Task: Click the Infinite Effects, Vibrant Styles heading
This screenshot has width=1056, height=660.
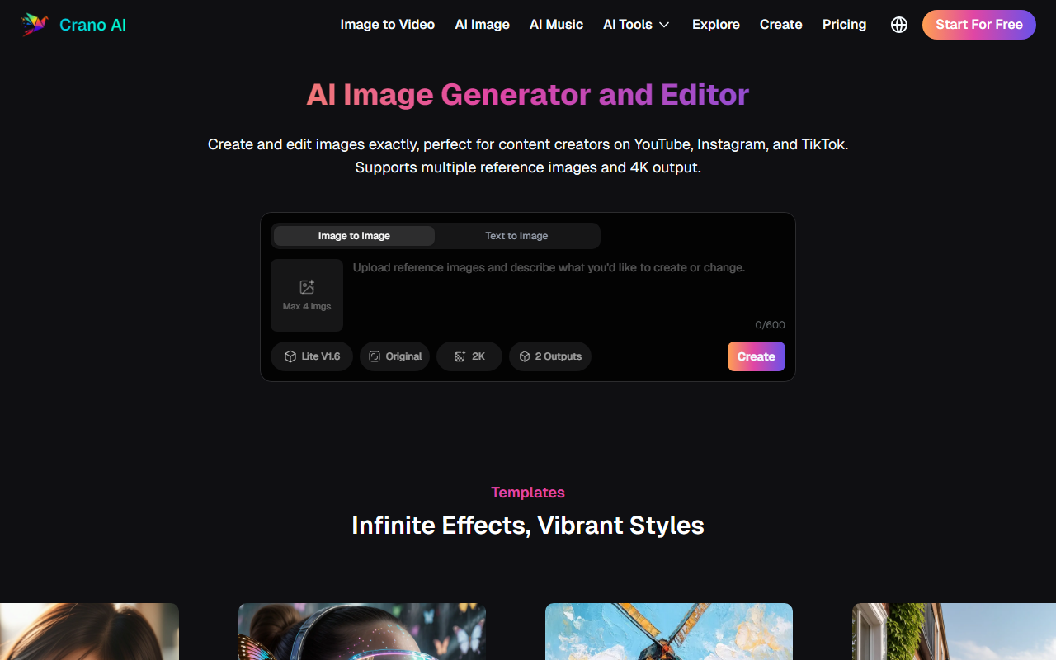Action: 528,526
